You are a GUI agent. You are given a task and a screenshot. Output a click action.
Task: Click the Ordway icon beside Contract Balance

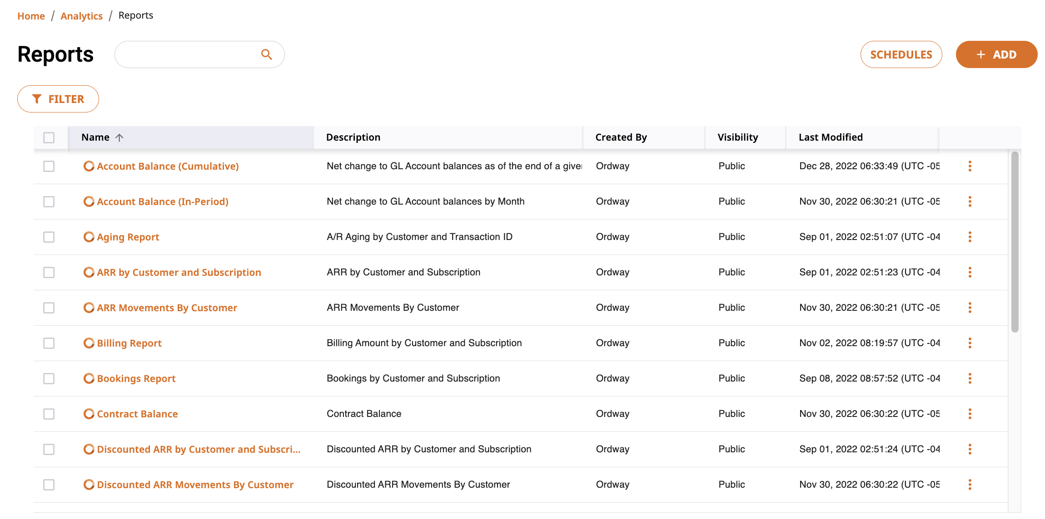(x=89, y=414)
